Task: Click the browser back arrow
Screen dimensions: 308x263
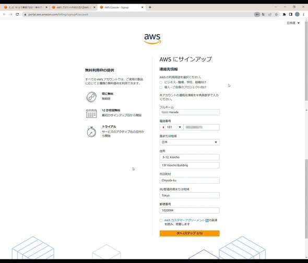Action: coord(4,14)
